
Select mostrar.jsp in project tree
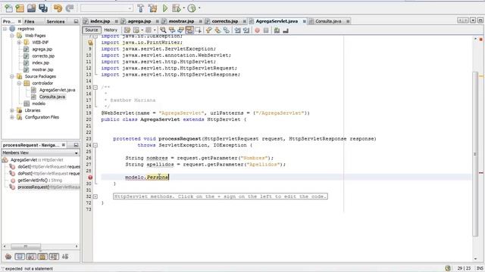[x=42, y=70]
